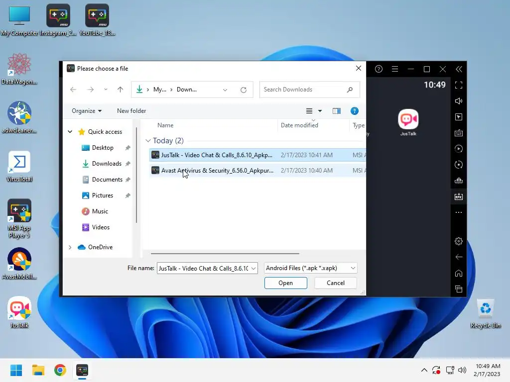Open the three-dots more options in sidebar

pos(459,212)
